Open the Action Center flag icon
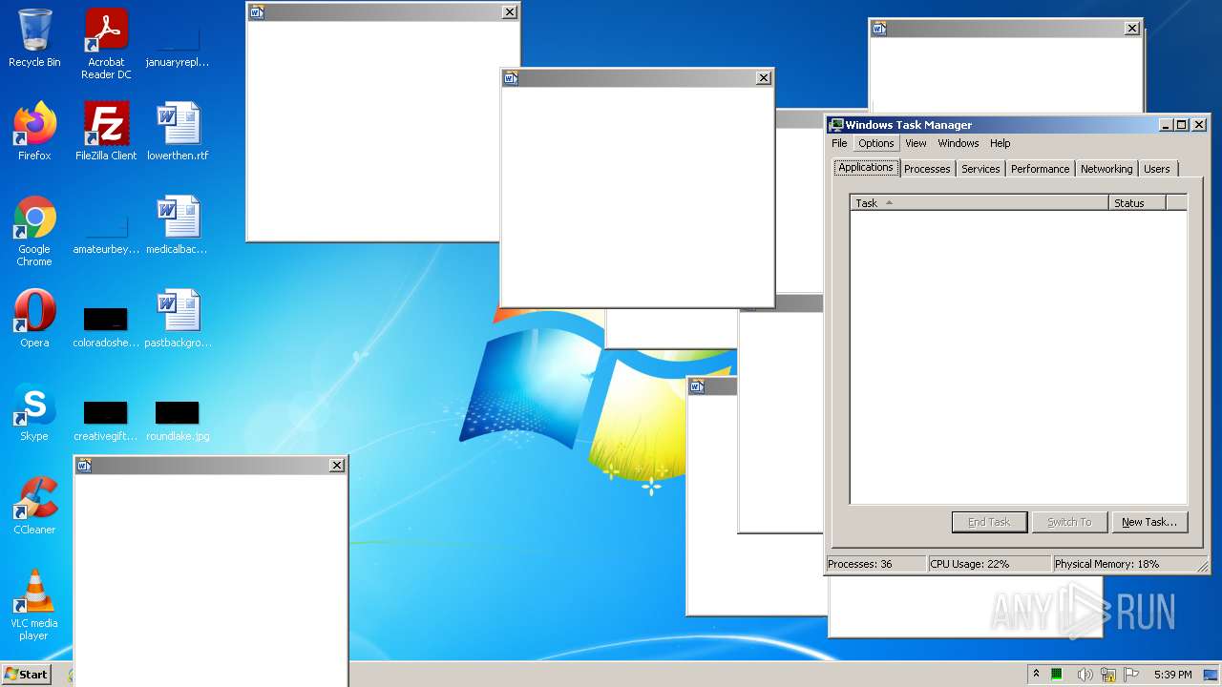1222x687 pixels. pos(1132,675)
